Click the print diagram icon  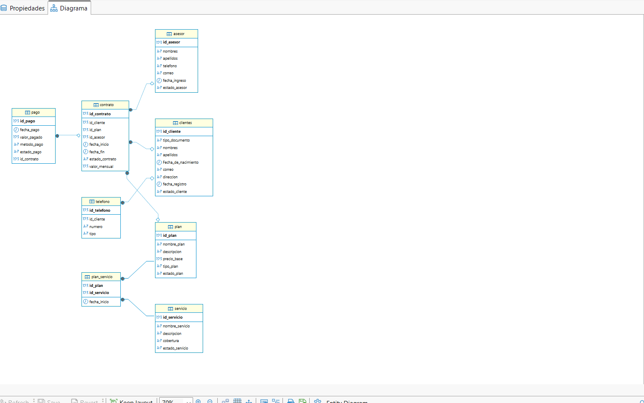point(291,401)
